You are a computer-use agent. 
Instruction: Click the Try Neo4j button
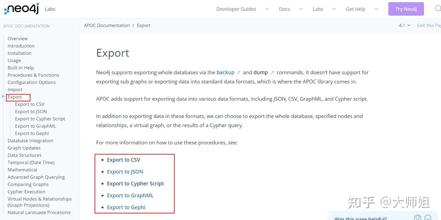406,9
